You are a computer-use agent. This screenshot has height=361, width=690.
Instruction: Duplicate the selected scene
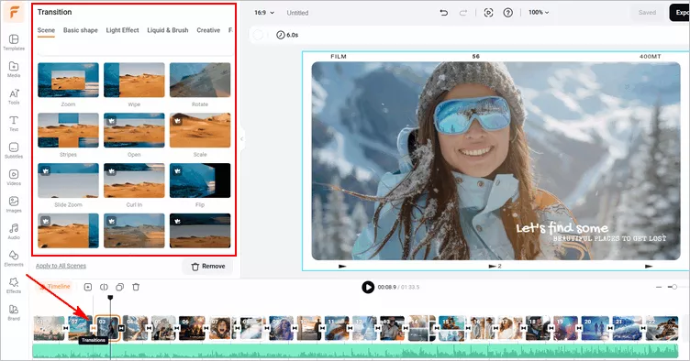coord(119,287)
